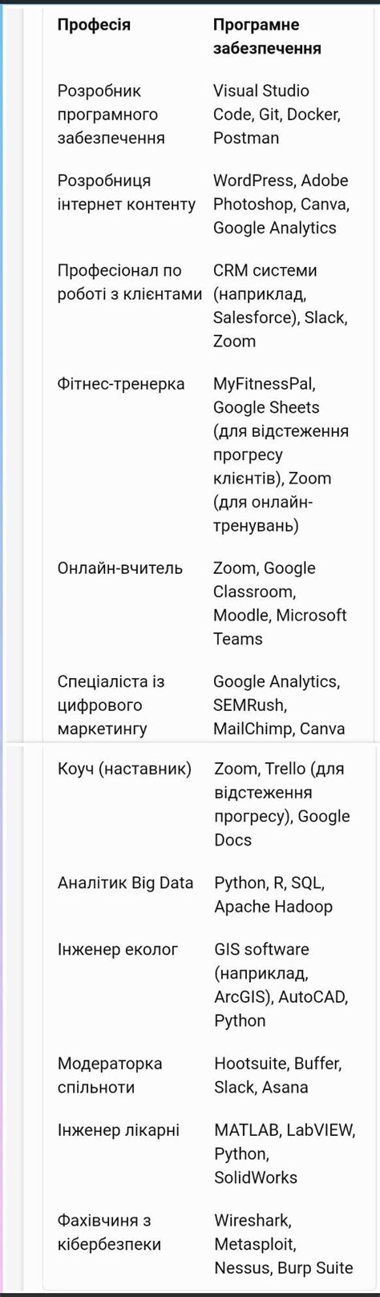This screenshot has width=380, height=1297.
Task: Select the "Інженер лікарні" profession cell
Action: 118,1131
